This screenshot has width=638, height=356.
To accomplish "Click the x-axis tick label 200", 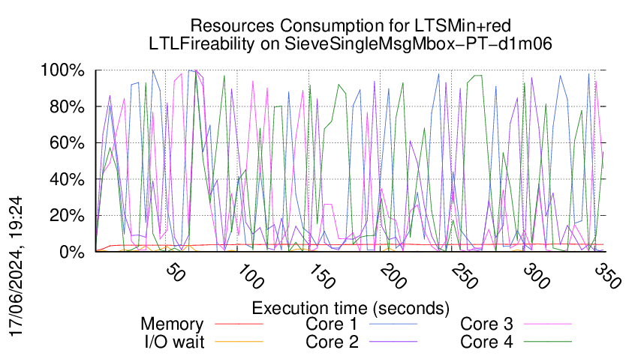I will coord(393,277).
